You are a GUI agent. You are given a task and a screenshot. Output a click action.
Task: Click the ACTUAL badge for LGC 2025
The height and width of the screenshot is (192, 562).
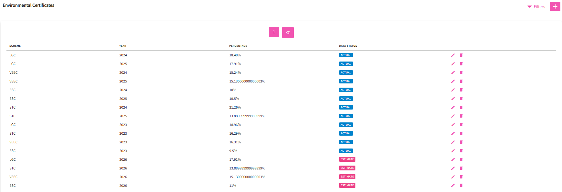pyautogui.click(x=346, y=64)
